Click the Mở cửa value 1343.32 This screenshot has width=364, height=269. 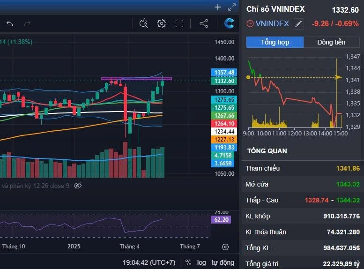(x=348, y=185)
